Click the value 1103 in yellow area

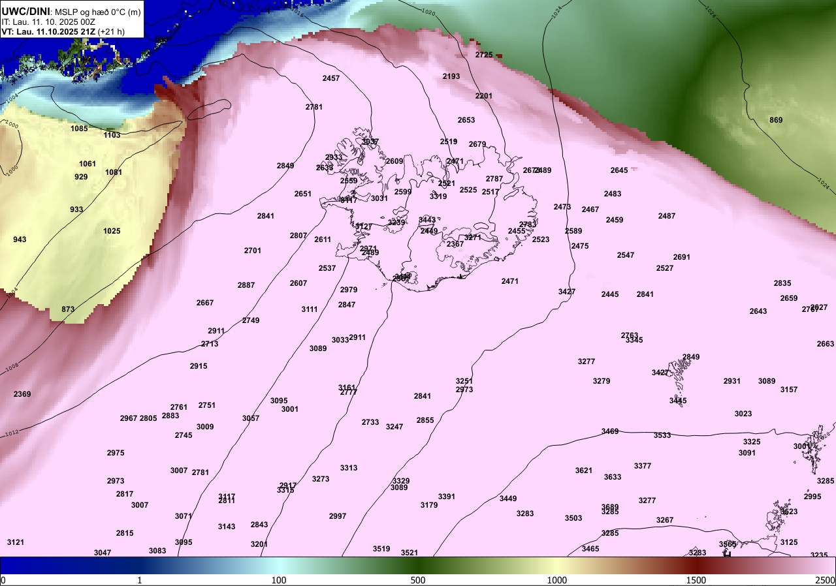point(112,135)
